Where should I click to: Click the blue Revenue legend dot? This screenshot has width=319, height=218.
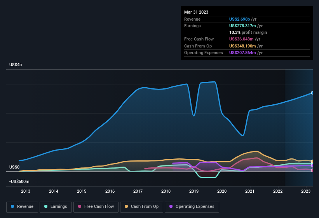point(13,207)
